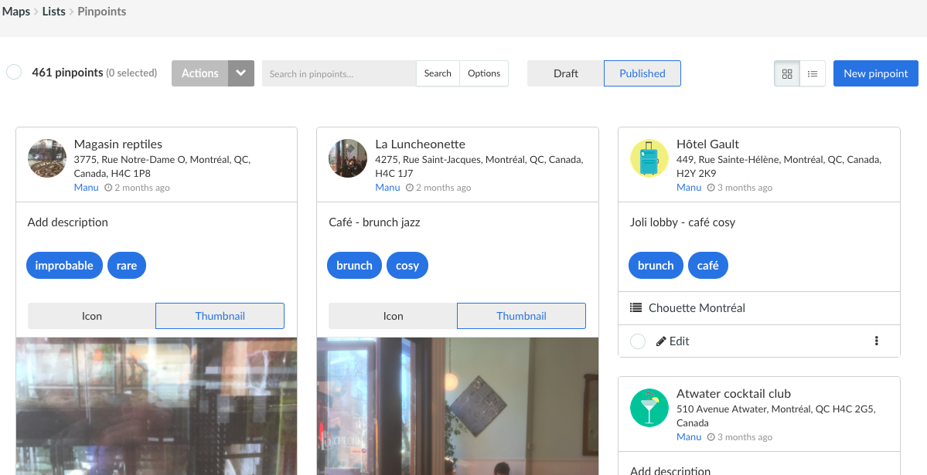This screenshot has width=927, height=475.
Task: Open the search Options menu
Action: pyautogui.click(x=484, y=73)
